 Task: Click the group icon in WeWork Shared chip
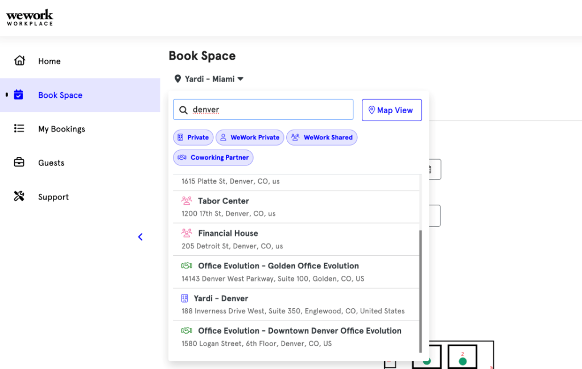(295, 137)
